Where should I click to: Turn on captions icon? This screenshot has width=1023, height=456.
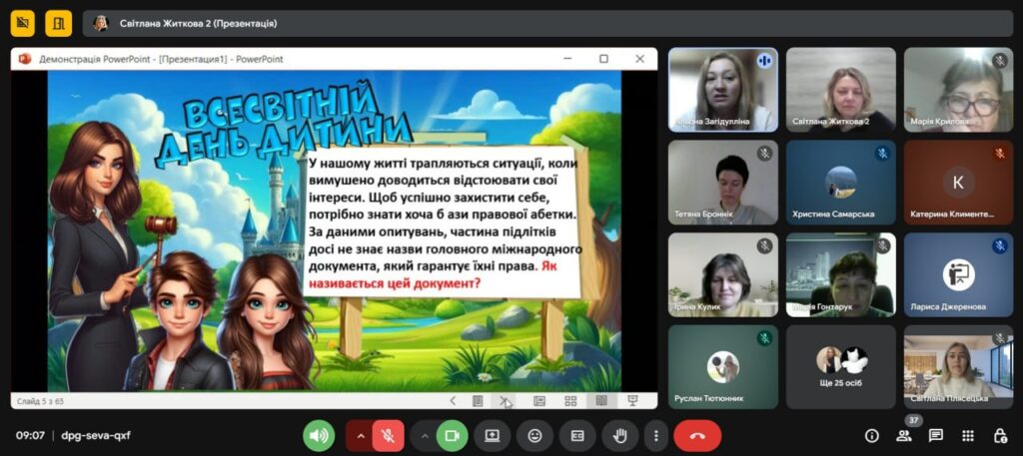coord(577,435)
